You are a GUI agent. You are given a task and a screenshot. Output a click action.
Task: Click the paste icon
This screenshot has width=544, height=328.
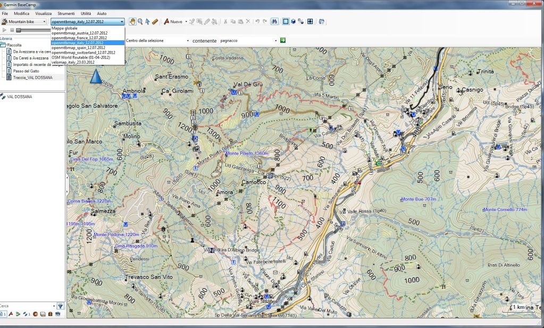[240, 21]
